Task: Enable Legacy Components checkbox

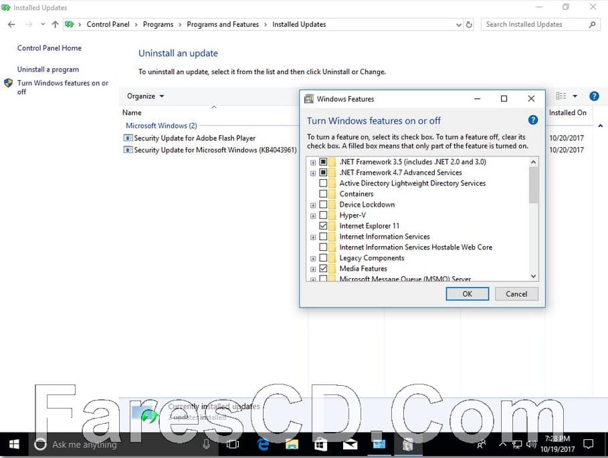Action: tap(323, 257)
